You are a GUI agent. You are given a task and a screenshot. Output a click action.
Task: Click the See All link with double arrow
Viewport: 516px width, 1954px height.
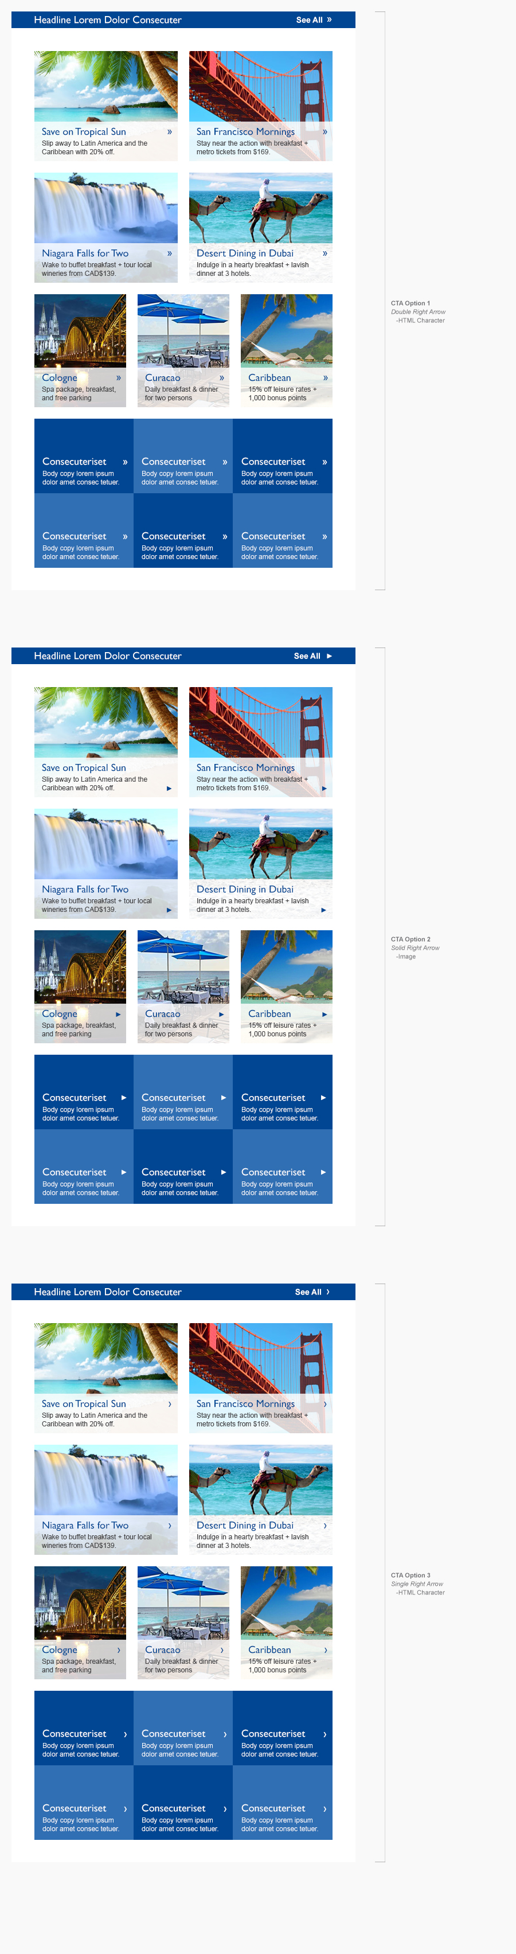coord(312,19)
